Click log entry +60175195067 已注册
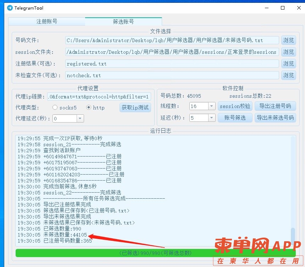This screenshot has height=267, width=305. click(x=70, y=163)
